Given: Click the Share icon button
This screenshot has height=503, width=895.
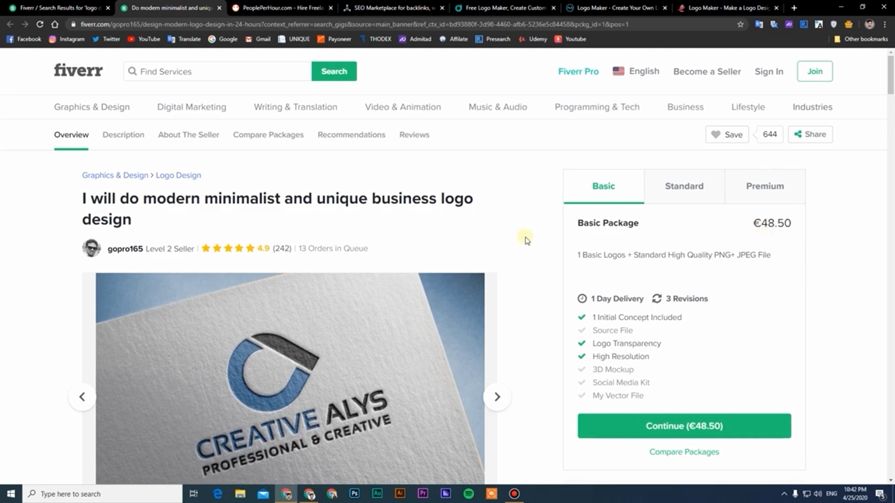Looking at the screenshot, I should [x=810, y=134].
